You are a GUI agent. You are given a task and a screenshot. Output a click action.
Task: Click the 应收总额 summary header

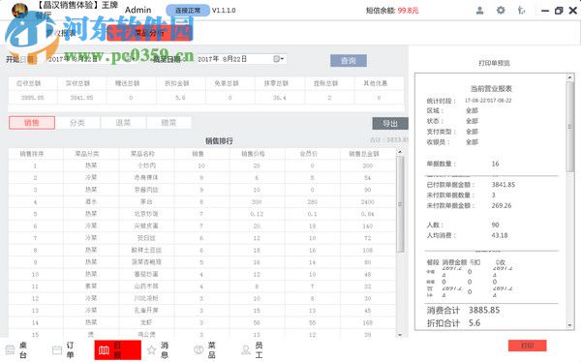(x=28, y=83)
